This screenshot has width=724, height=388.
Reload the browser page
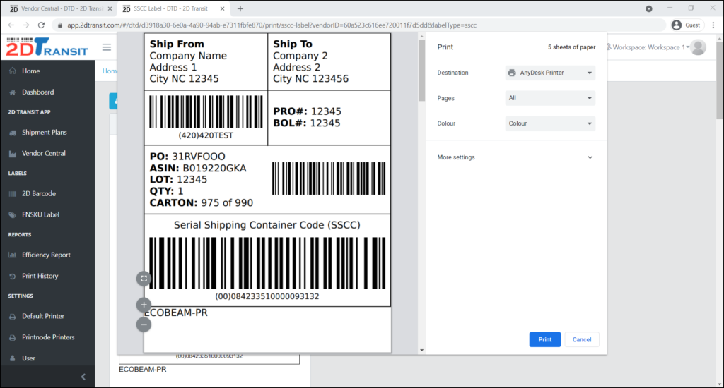(x=41, y=25)
